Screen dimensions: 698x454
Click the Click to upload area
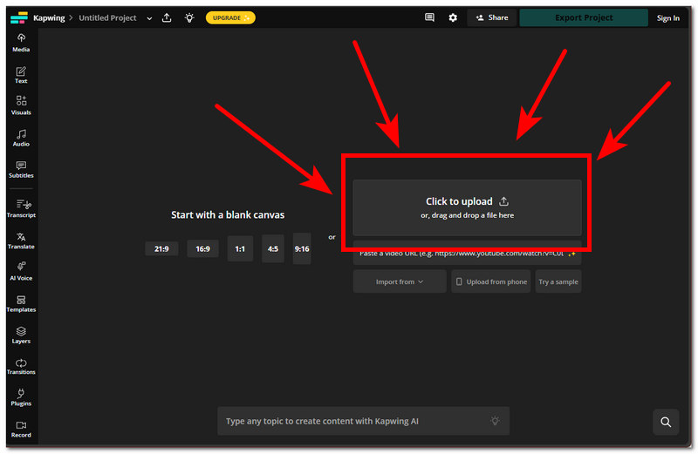467,207
